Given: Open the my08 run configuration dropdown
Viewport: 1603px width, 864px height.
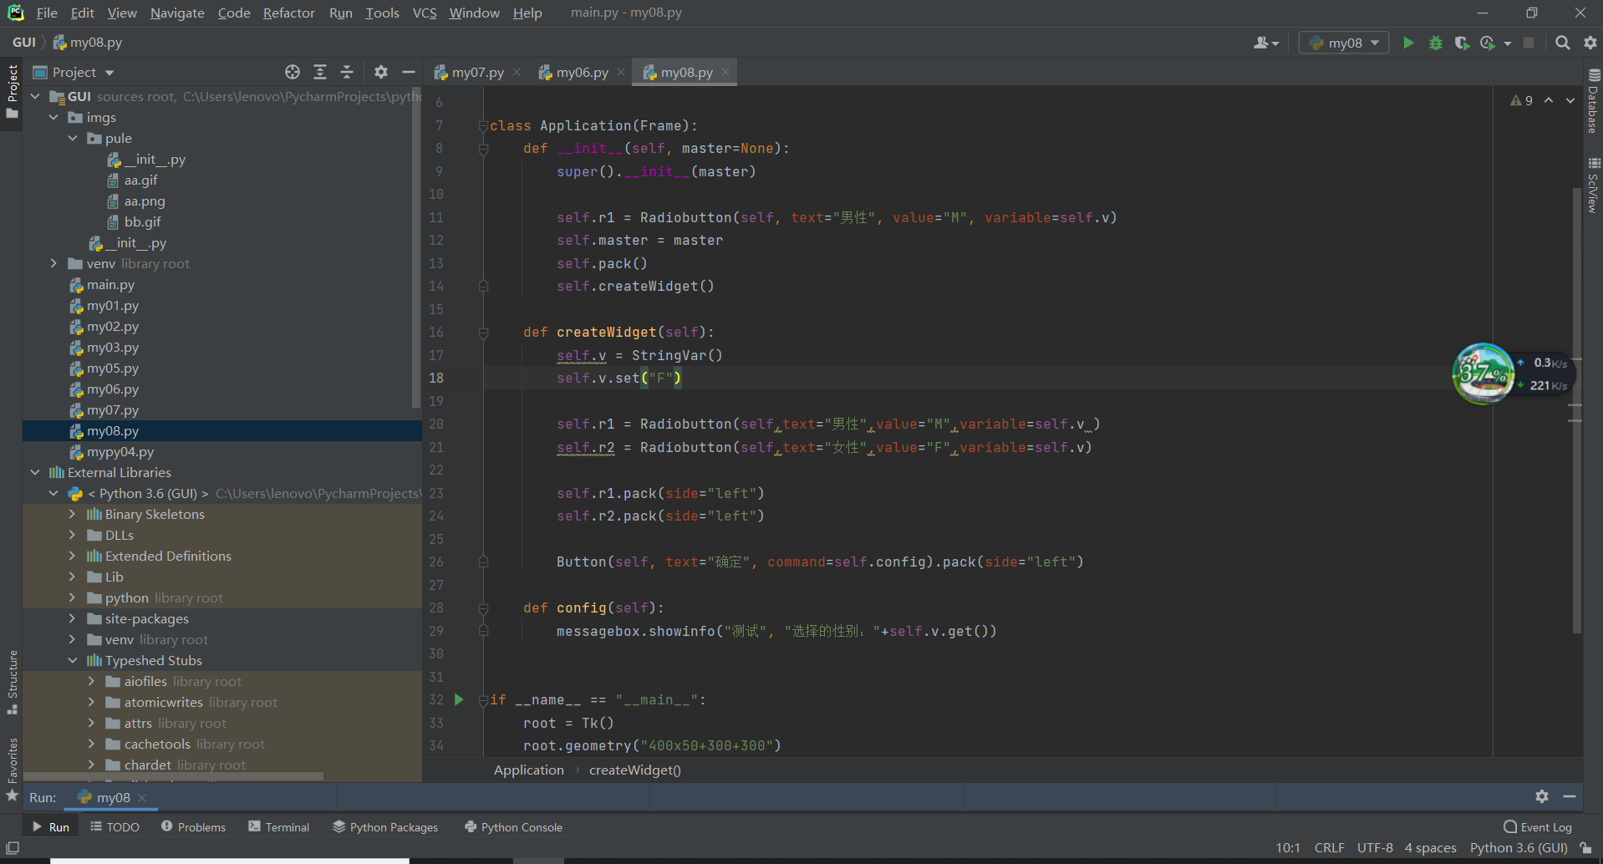Looking at the screenshot, I should point(1344,43).
